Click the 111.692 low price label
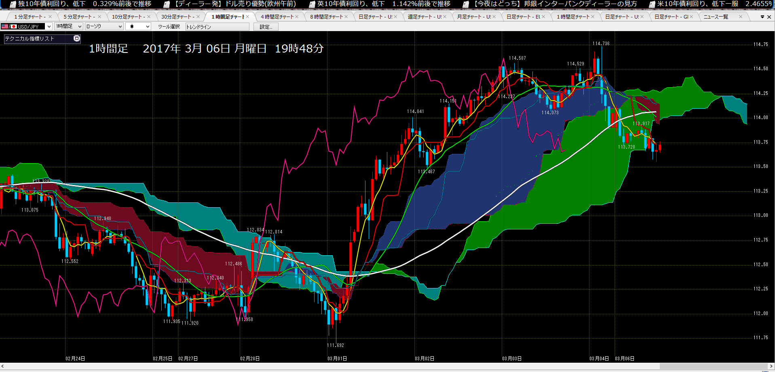 coord(336,345)
